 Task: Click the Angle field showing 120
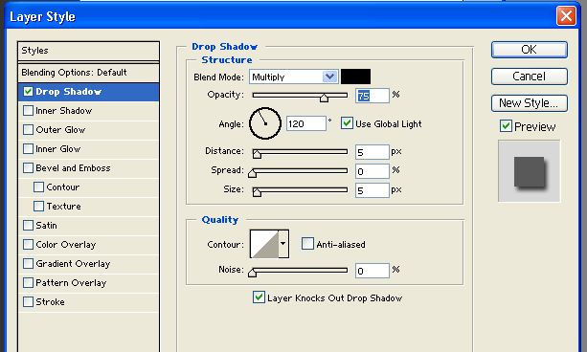click(x=306, y=123)
